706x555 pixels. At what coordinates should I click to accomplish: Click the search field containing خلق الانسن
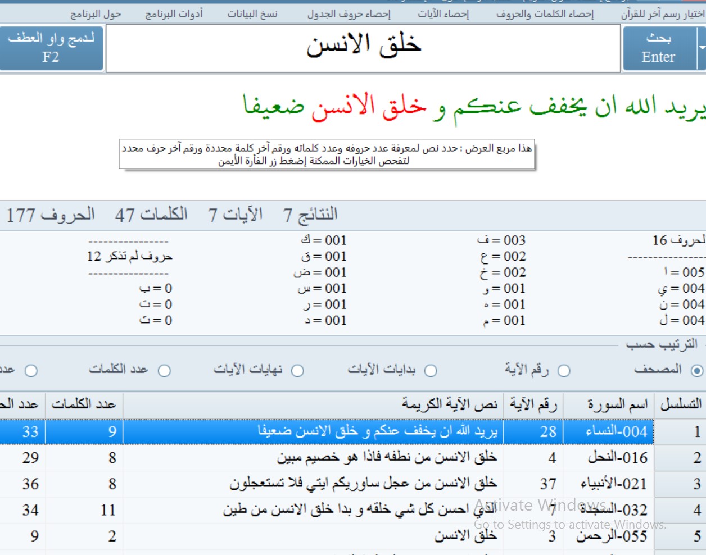click(363, 48)
